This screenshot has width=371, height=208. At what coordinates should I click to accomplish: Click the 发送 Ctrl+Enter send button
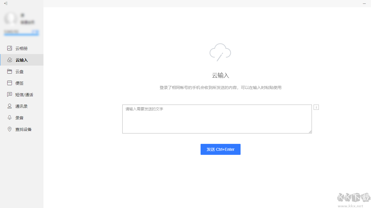pyautogui.click(x=220, y=149)
